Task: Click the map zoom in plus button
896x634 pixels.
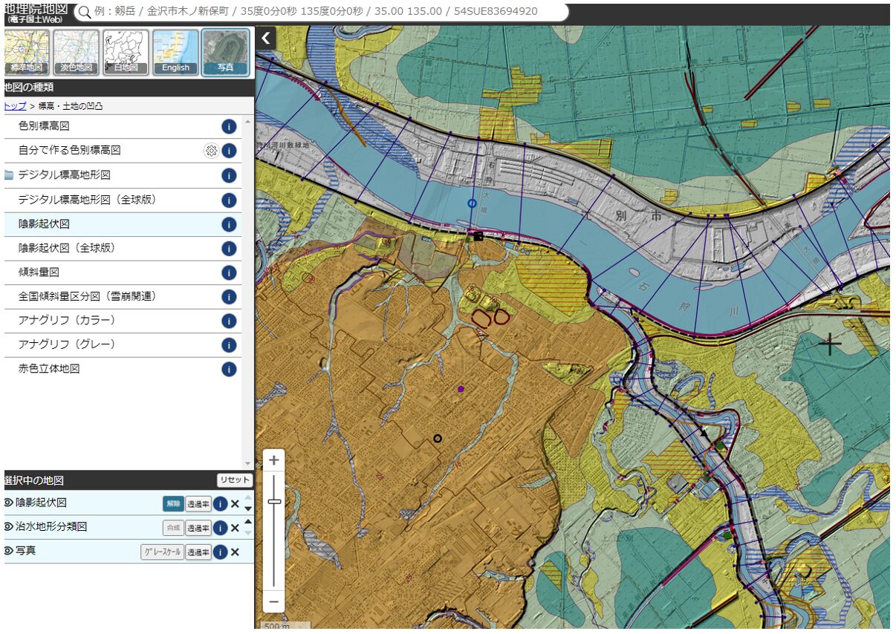Action: pyautogui.click(x=274, y=460)
